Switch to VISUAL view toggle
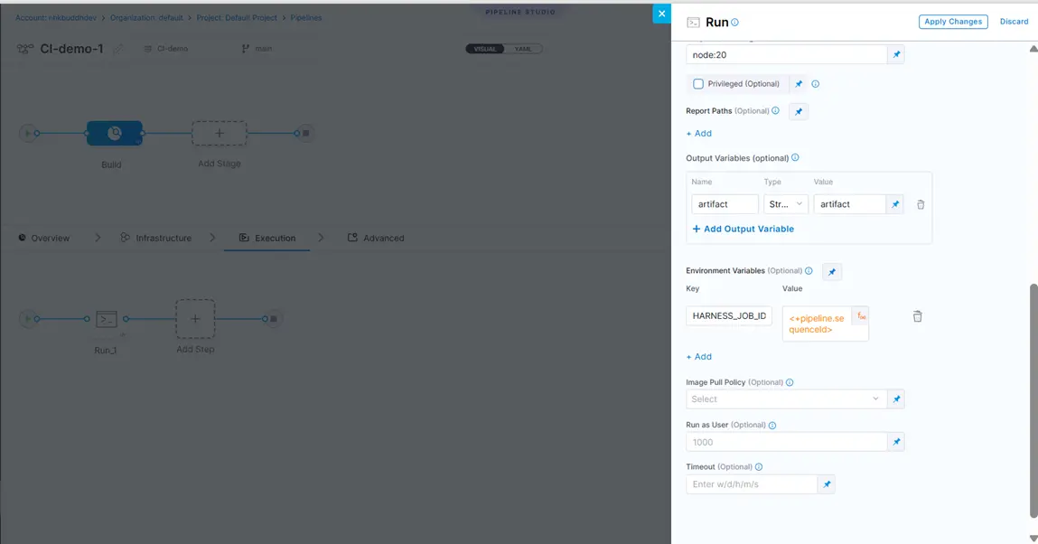 click(484, 49)
